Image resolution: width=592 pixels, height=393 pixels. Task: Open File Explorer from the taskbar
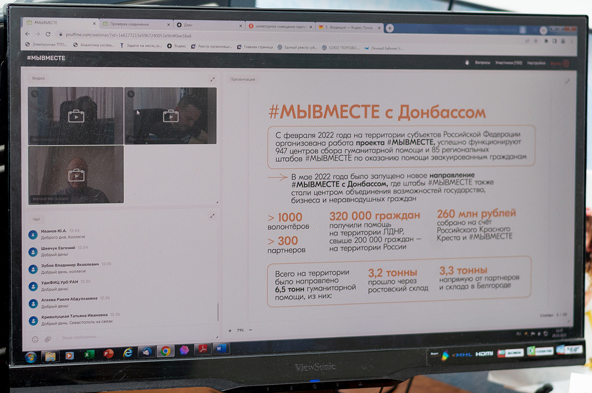pos(50,356)
